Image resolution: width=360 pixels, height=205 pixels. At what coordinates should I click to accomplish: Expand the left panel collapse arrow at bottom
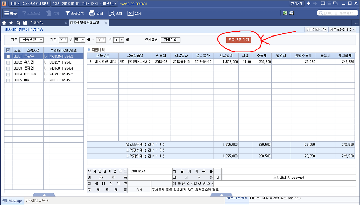44,195
